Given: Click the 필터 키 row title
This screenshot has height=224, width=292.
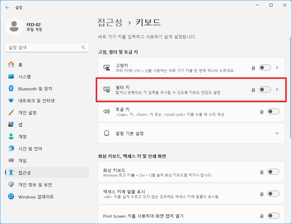Looking at the screenshot, I should [122, 87].
